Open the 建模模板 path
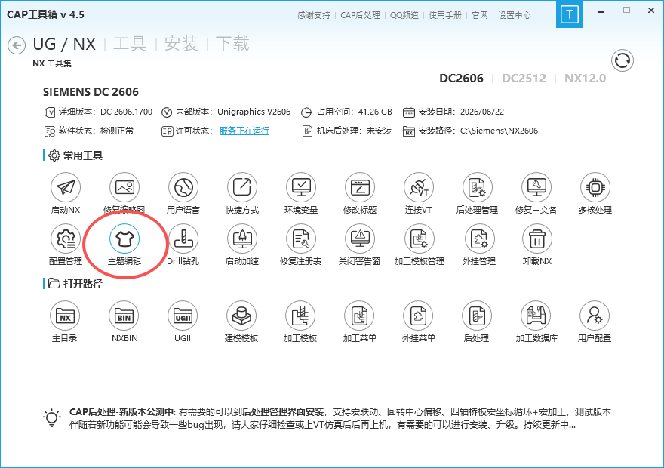This screenshot has width=664, height=468. click(x=241, y=316)
